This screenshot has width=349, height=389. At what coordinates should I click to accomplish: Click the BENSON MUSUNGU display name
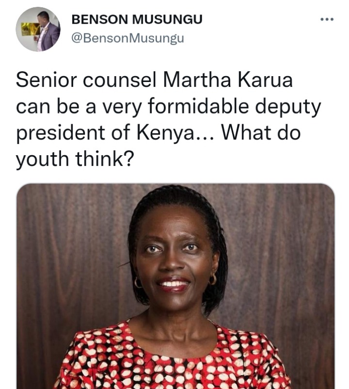pyautogui.click(x=137, y=19)
